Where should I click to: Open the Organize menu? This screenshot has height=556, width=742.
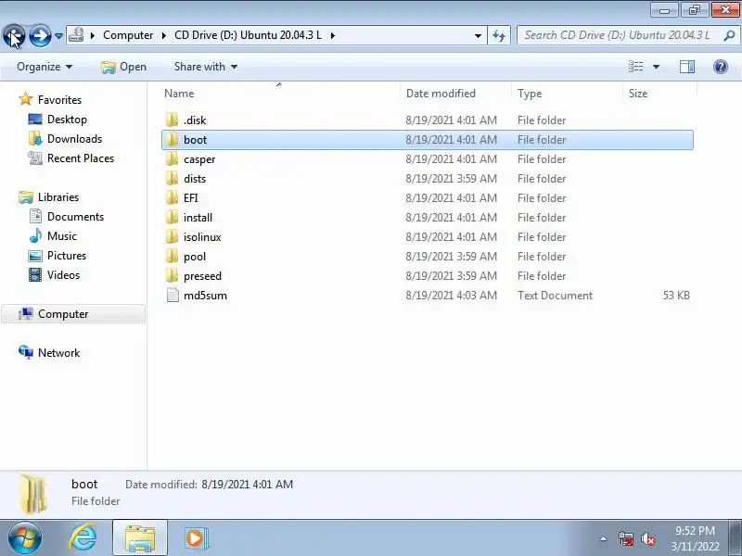coord(45,67)
